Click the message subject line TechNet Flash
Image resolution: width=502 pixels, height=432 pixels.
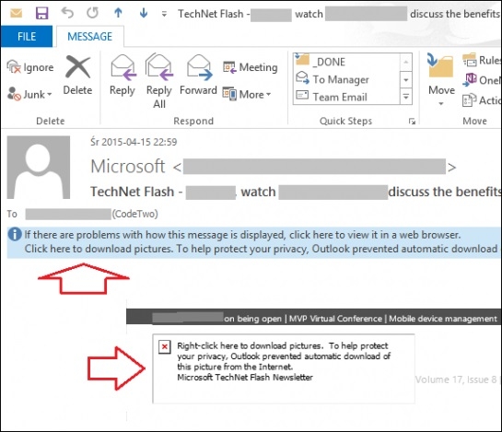[x=296, y=192]
